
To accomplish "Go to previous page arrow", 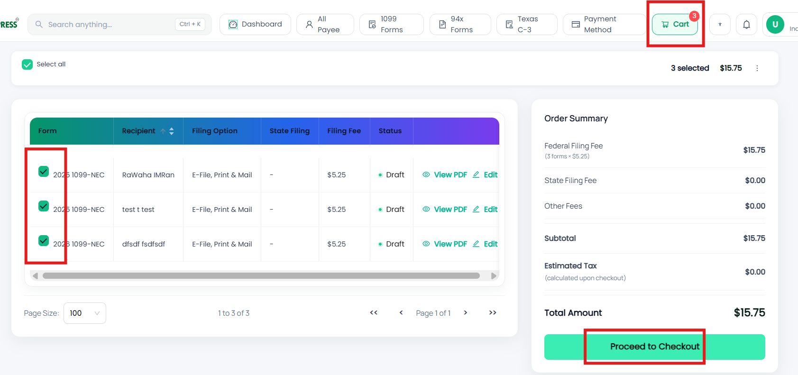I will tap(401, 312).
